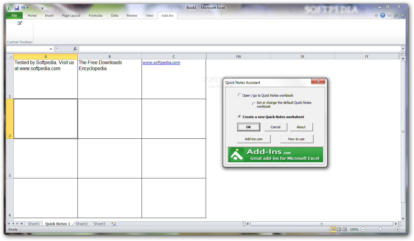This screenshot has width=414, height=241.
Task: Click Cancel in Quick Notes Assistant
Action: [275, 127]
